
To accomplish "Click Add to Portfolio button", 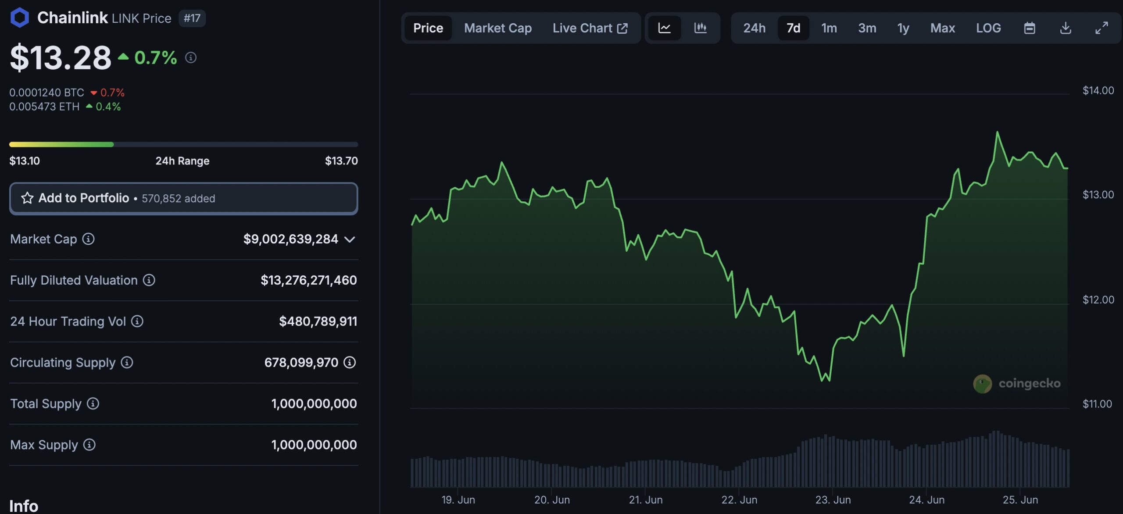I will click(183, 198).
